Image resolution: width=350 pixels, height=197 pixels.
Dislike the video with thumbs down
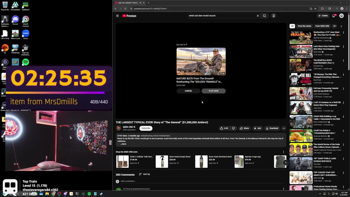pos(233,128)
